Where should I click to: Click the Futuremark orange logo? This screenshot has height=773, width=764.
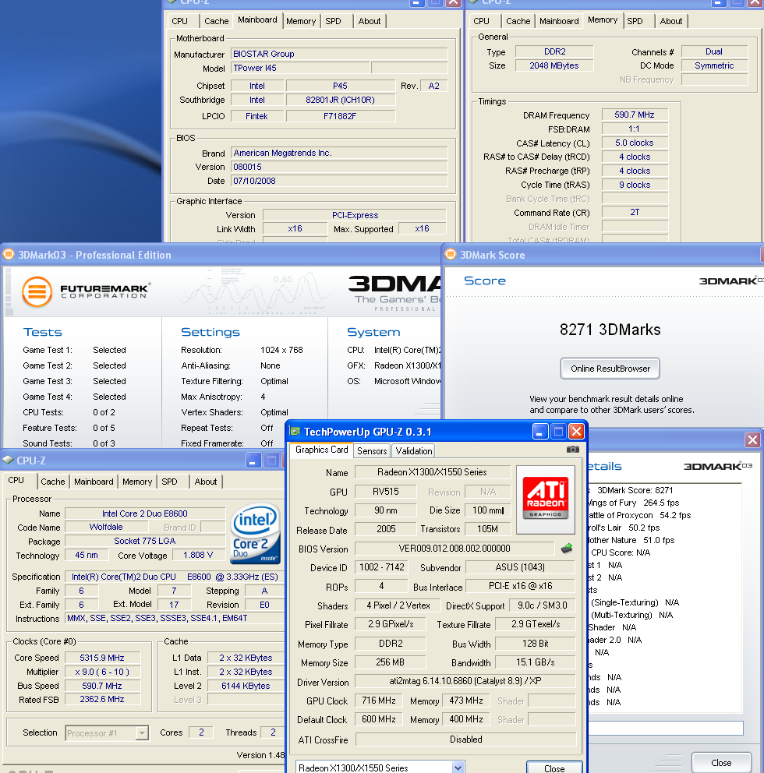[37, 292]
